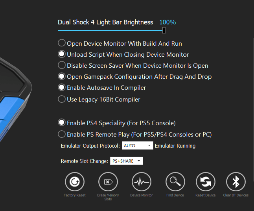
Task: Toggle Enable PS4 Speciality option
Action: (62, 123)
